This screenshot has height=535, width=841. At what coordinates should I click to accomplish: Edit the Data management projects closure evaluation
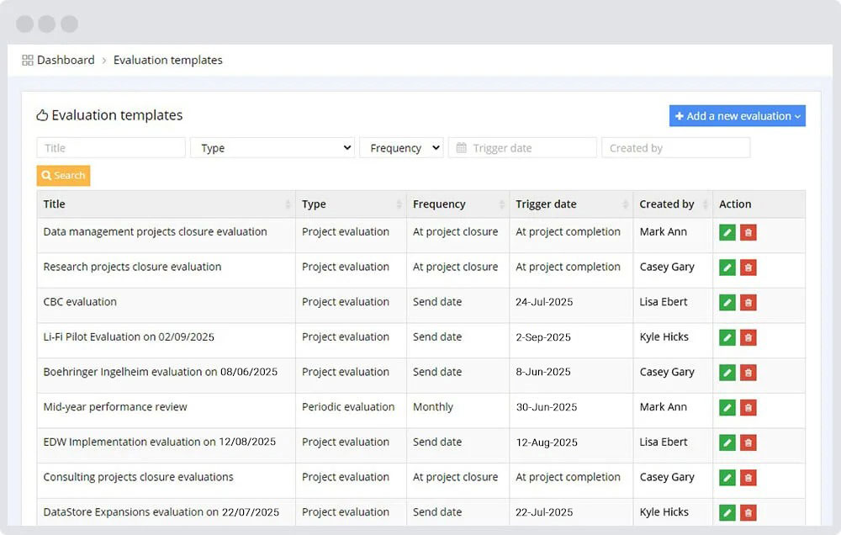pyautogui.click(x=727, y=231)
